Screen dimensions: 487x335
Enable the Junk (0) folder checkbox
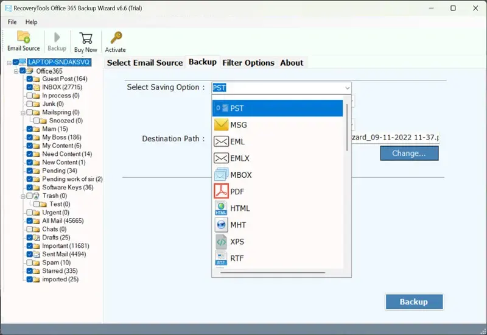point(29,104)
